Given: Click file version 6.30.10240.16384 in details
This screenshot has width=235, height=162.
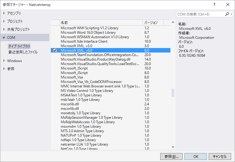Looking at the screenshot, I should click(192, 55).
